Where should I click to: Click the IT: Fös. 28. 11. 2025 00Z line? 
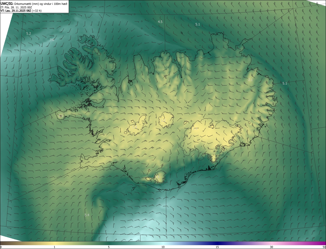(16, 7)
